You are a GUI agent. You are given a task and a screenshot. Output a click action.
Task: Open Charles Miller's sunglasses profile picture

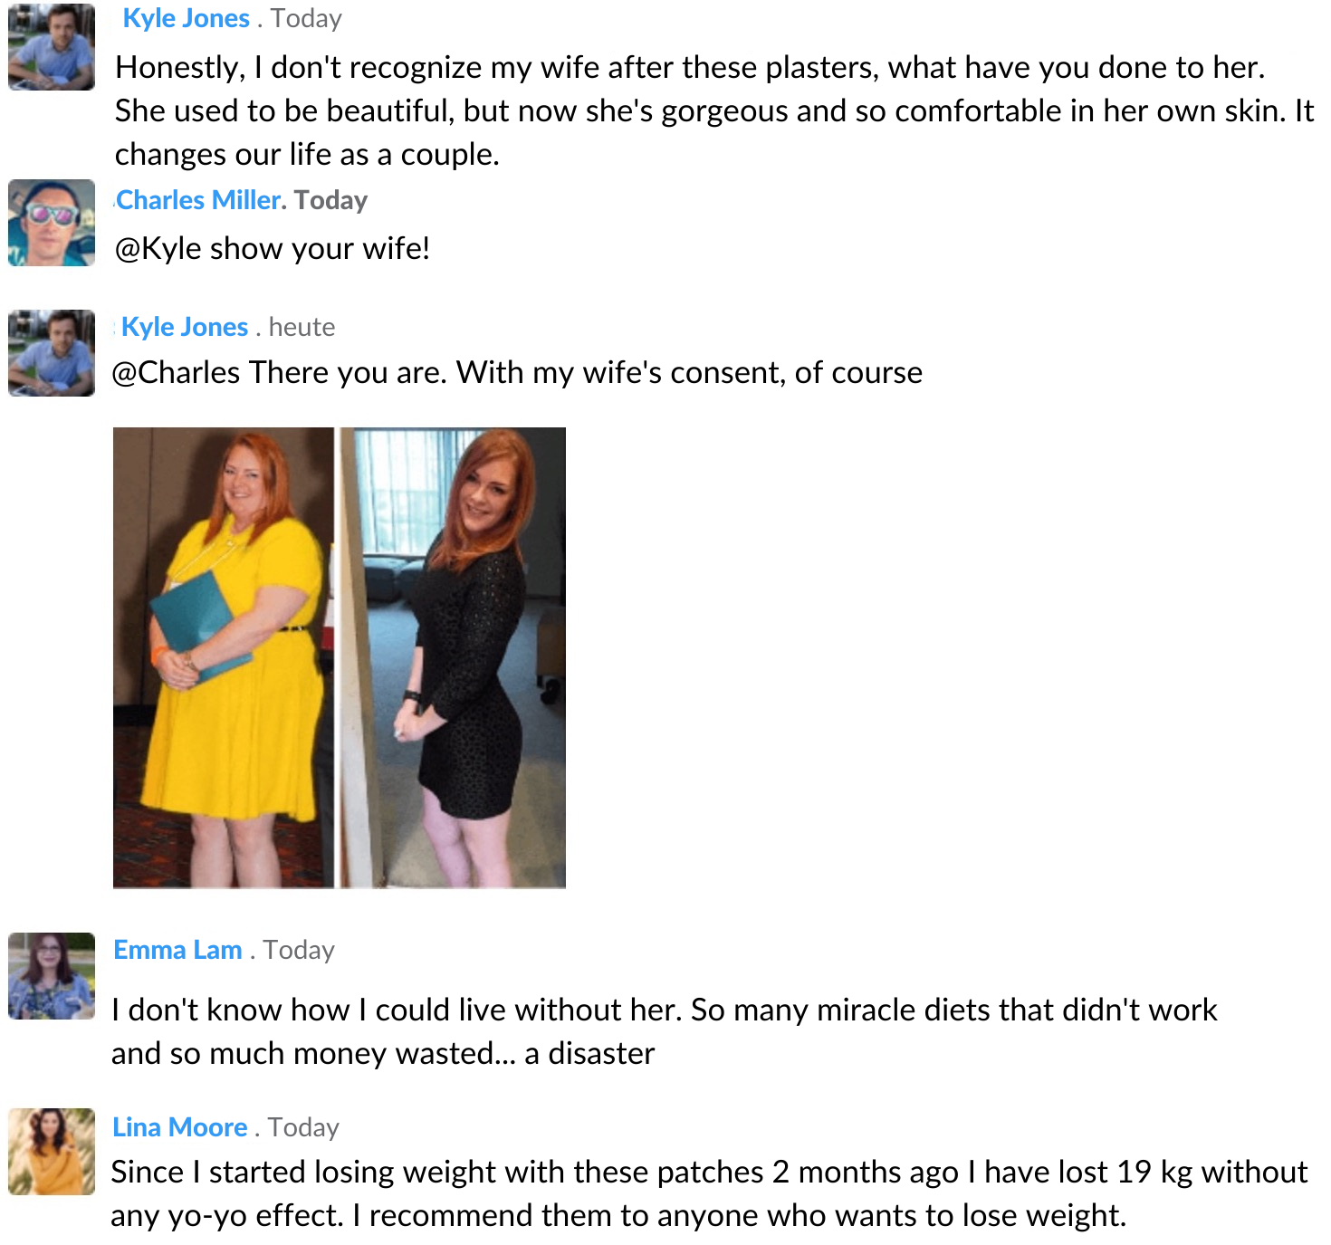(x=52, y=223)
